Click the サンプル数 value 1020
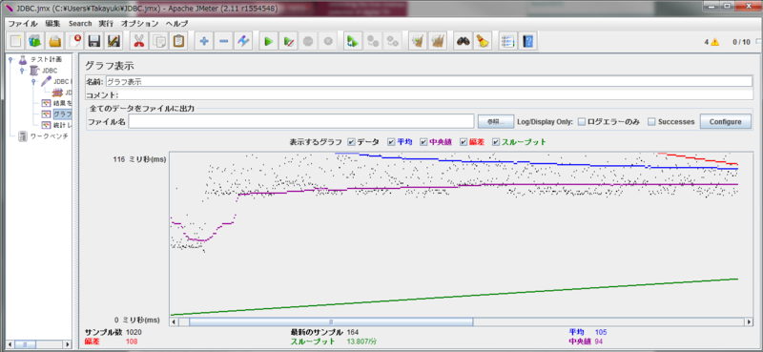763x352 pixels. click(134, 332)
